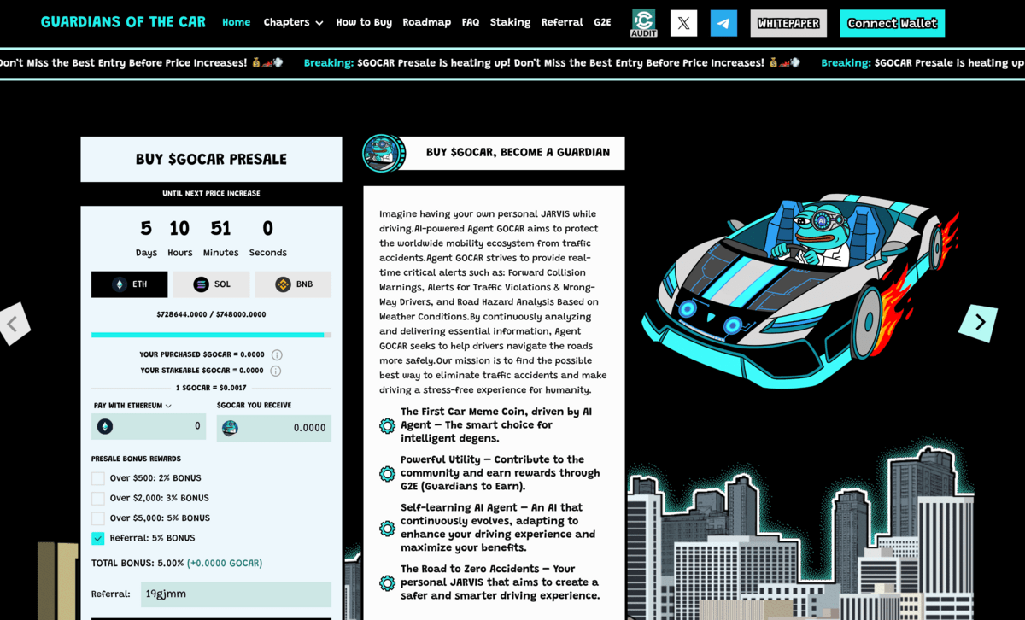Open the Audit badge icon
The width and height of the screenshot is (1025, 620).
tap(643, 23)
